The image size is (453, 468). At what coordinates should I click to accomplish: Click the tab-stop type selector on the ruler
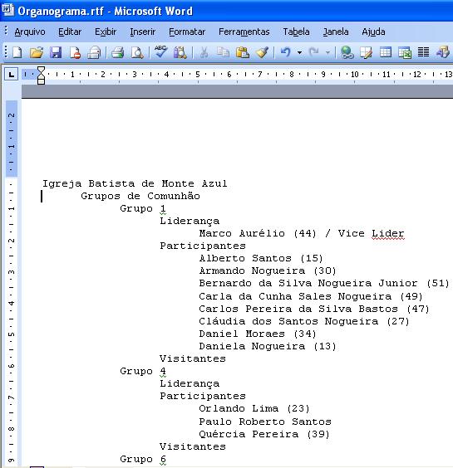[12, 75]
